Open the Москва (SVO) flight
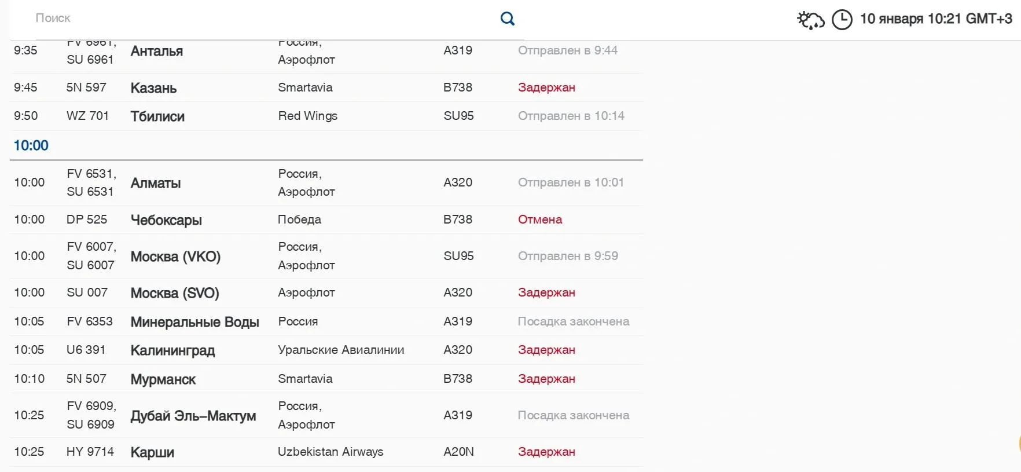The image size is (1021, 472). [175, 293]
